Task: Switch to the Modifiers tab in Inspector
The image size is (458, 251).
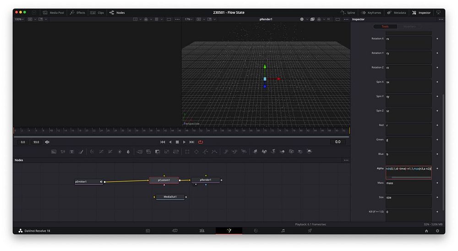Action: (x=409, y=27)
